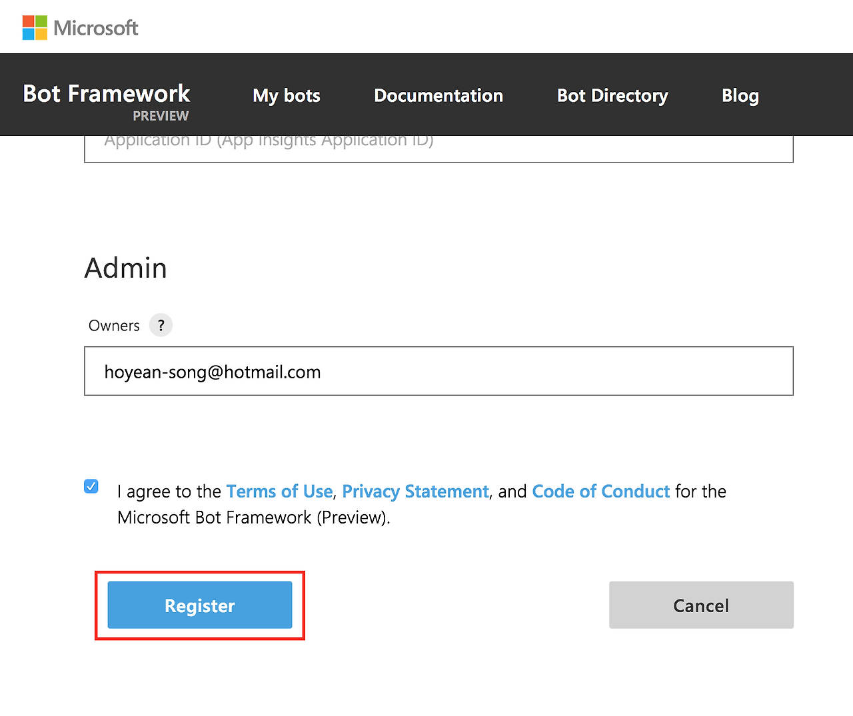
Task: Click the PREVIEW label under Bot Framework
Action: pyautogui.click(x=161, y=116)
